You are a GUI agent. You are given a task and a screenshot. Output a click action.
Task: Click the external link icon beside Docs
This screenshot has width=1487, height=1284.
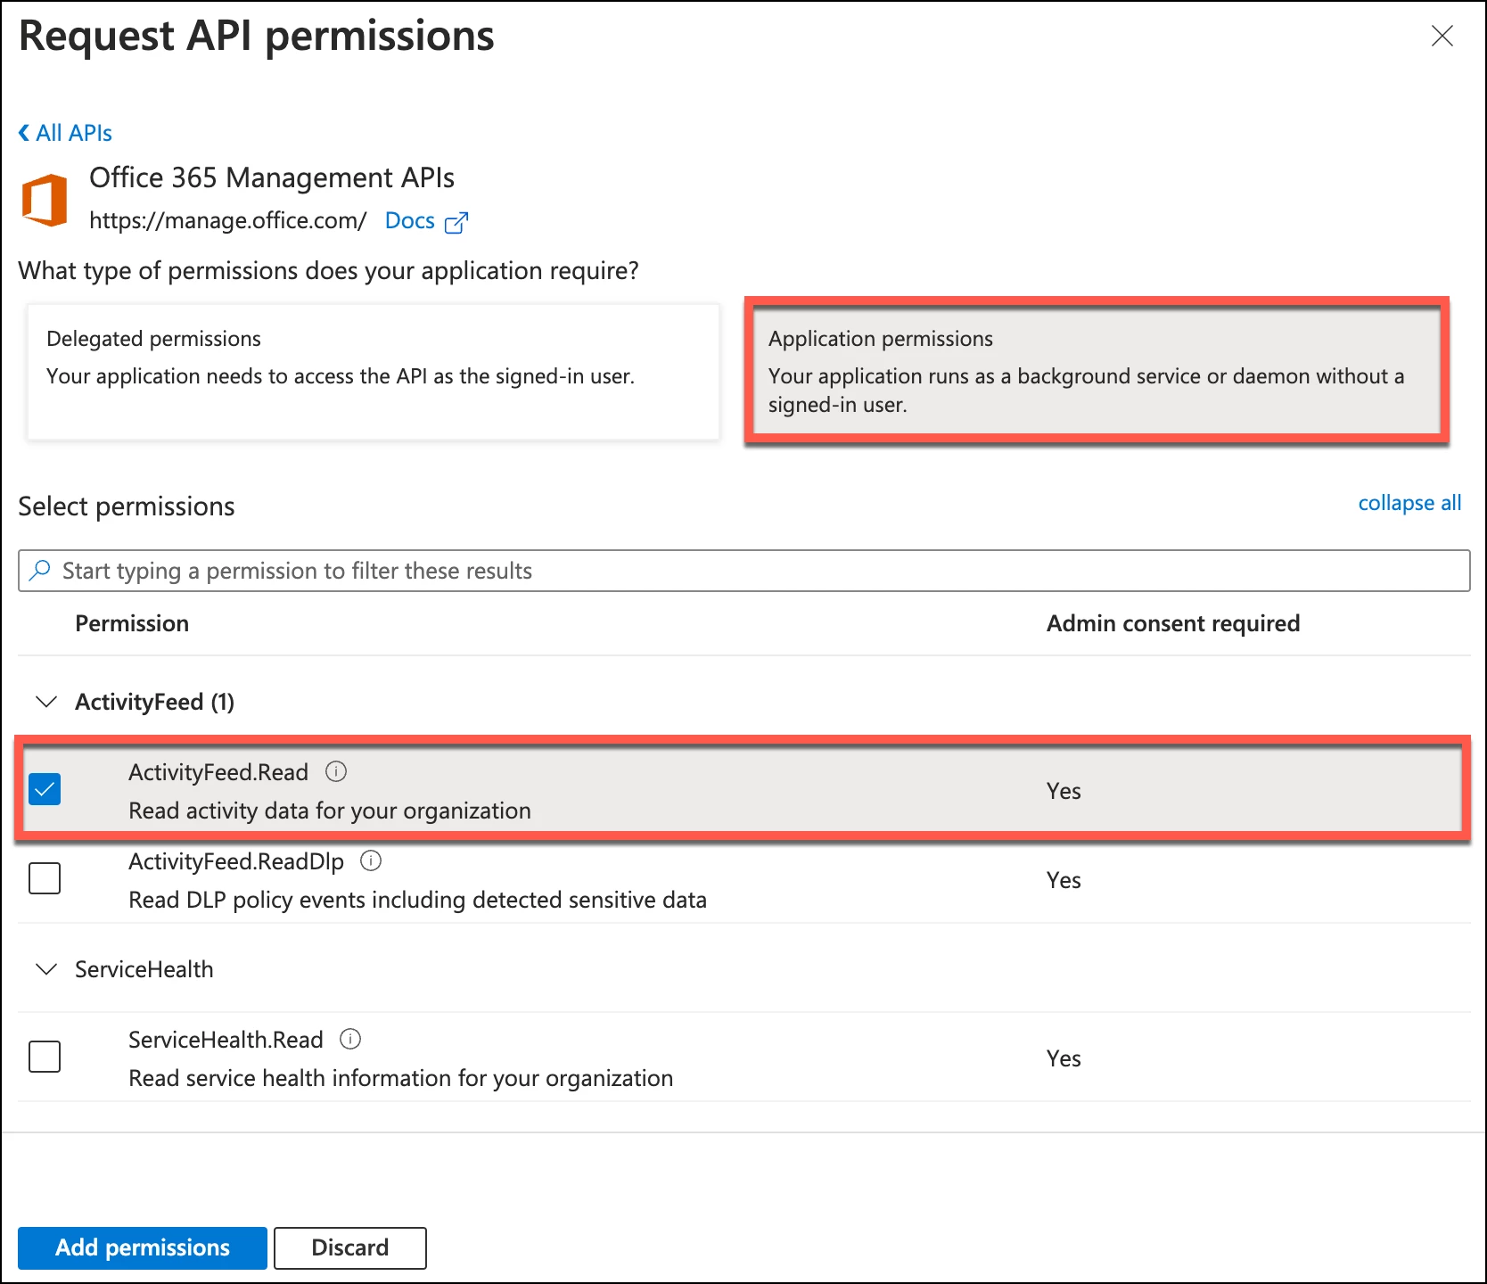coord(456,222)
